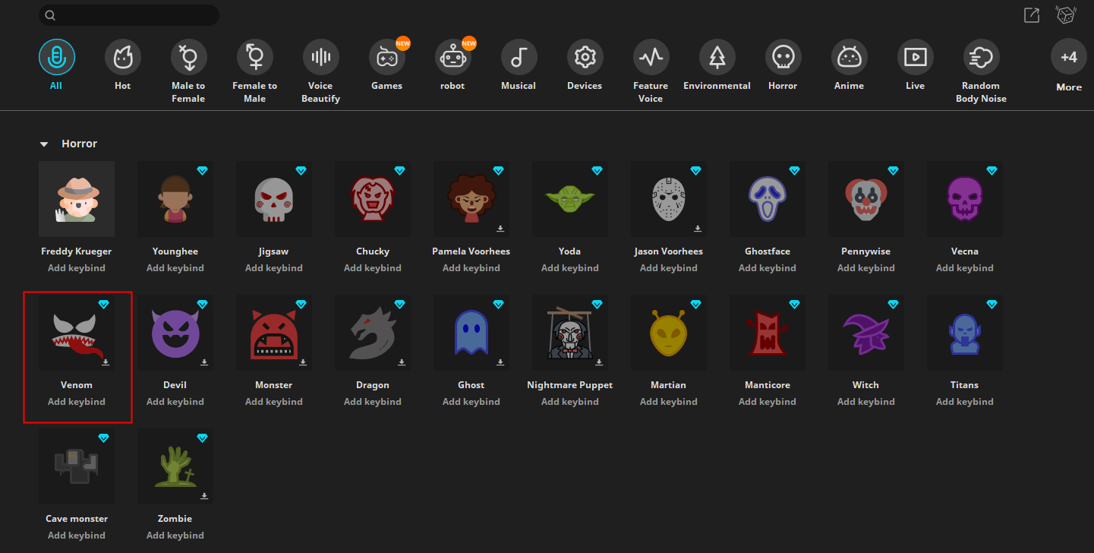Screen dimensions: 1094x553
Task: Choose the Pennywise clown voice
Action: 866,199
